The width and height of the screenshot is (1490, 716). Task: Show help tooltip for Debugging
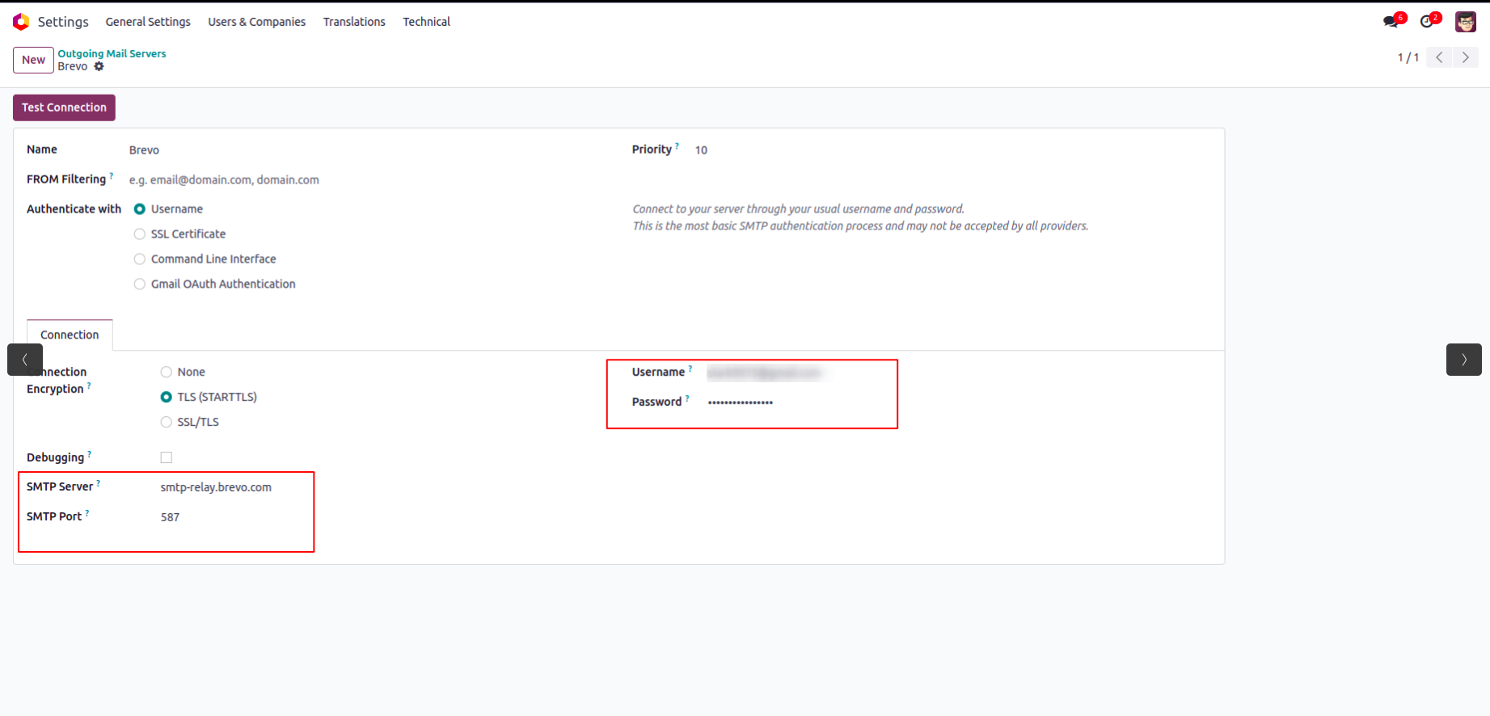(x=90, y=453)
